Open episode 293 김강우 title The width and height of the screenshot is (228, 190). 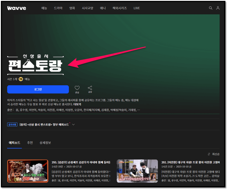coord(81,162)
